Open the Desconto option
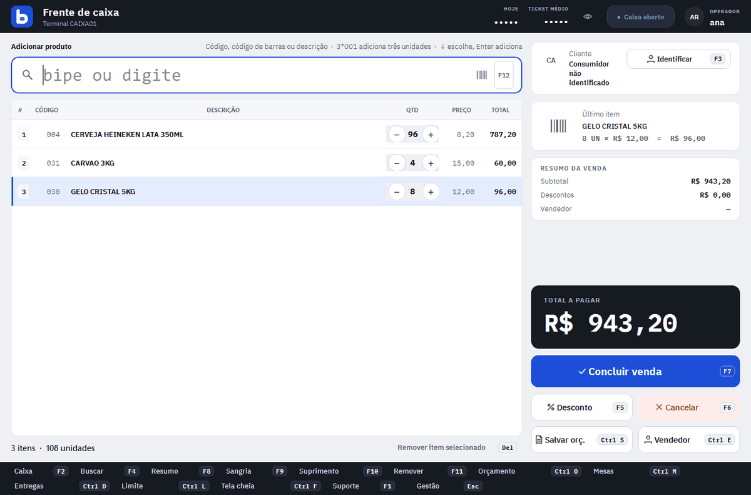The width and height of the screenshot is (751, 495). pos(581,407)
